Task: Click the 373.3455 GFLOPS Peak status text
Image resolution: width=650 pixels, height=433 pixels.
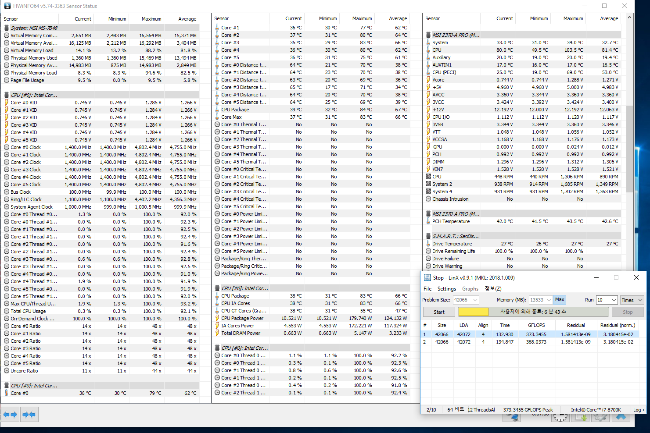Action: tap(528, 410)
